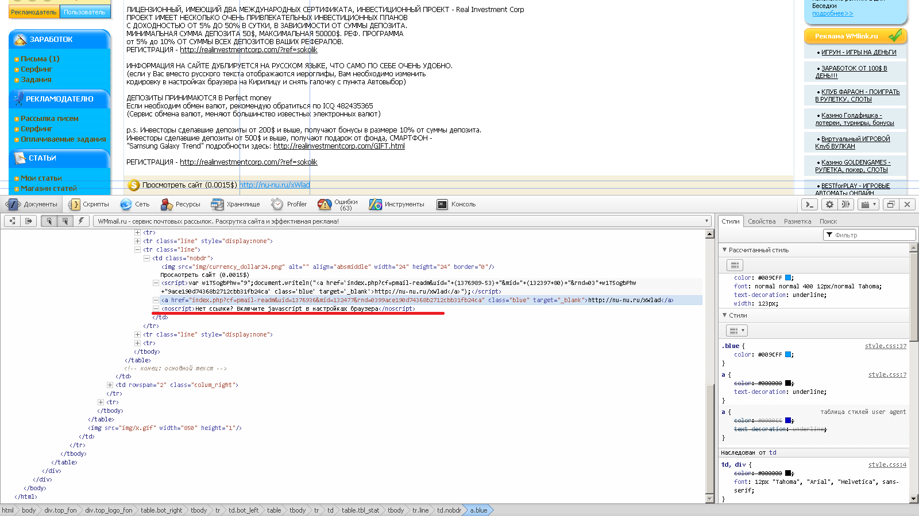The height and width of the screenshot is (516, 919).
Task: Click the export DOM icon
Action: [29, 221]
